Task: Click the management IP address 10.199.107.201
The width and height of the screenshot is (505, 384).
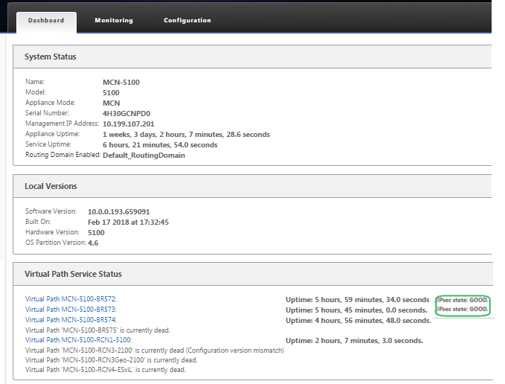Action: click(129, 124)
